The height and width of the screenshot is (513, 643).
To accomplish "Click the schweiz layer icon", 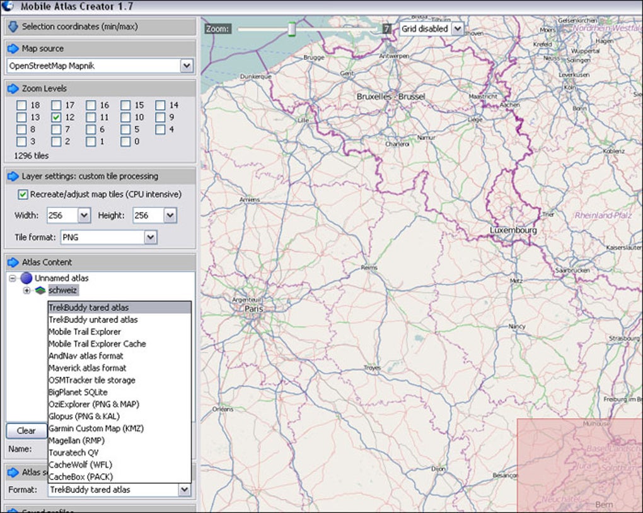I will (40, 290).
